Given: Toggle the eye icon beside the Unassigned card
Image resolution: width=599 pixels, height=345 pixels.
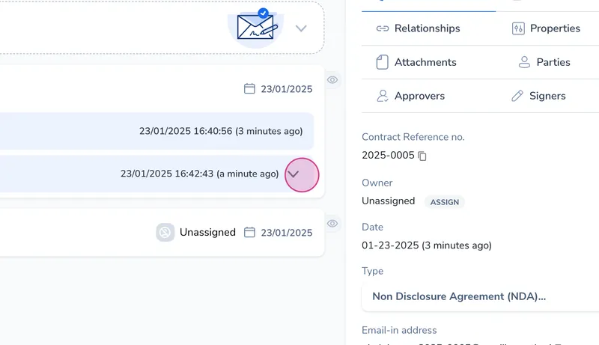Looking at the screenshot, I should (x=332, y=224).
